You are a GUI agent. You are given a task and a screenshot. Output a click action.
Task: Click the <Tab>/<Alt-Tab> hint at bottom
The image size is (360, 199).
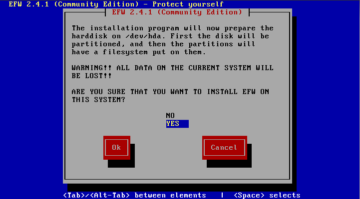click(96, 196)
